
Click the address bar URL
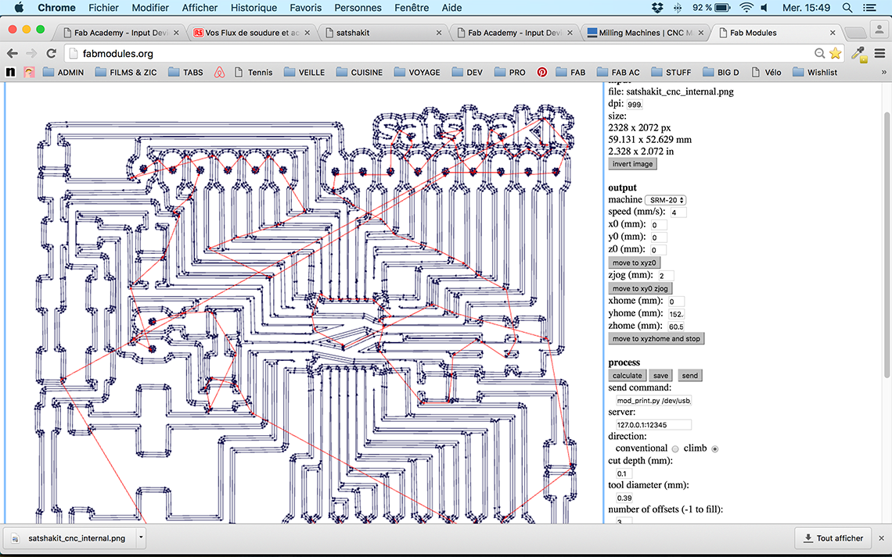117,53
